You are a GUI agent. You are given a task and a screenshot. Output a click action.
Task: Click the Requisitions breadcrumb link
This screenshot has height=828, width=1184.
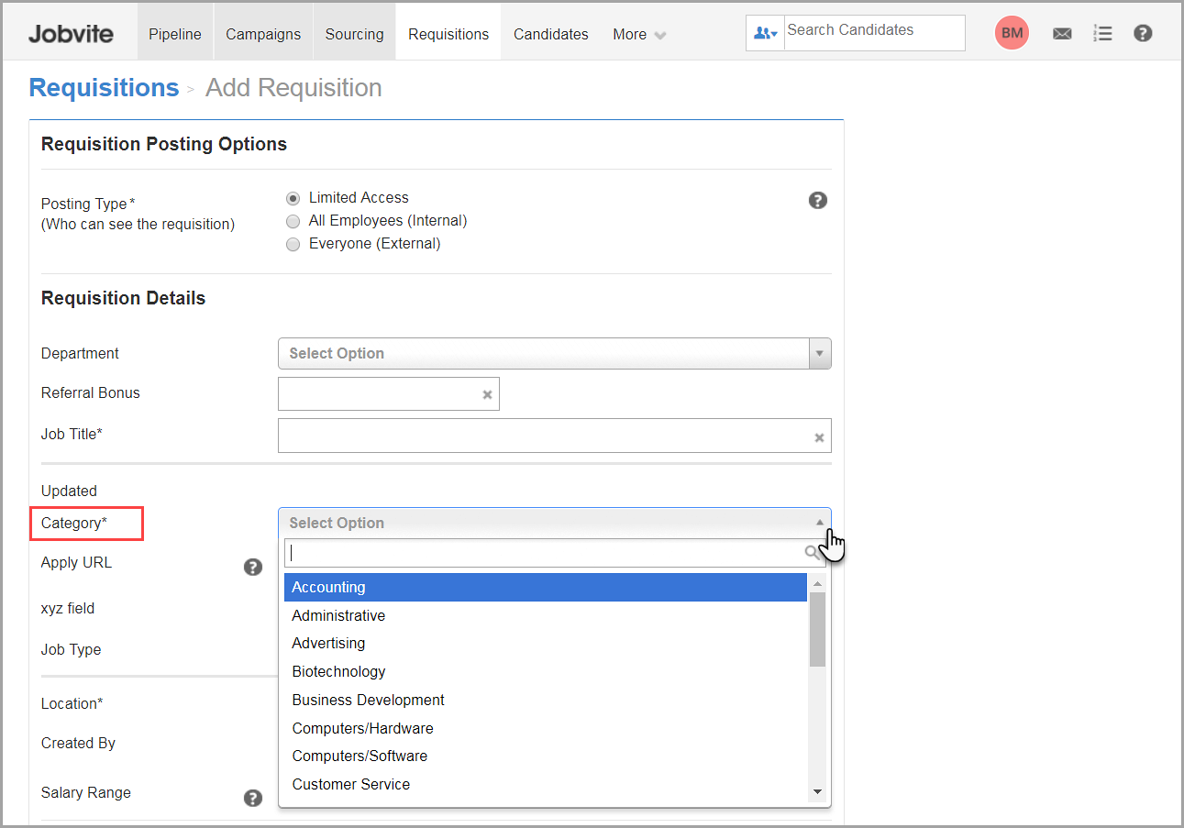click(x=104, y=87)
